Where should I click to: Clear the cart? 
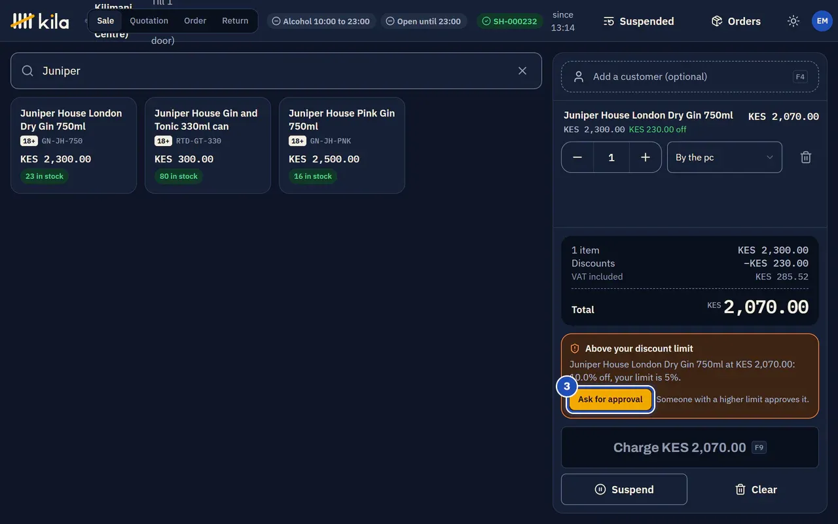pos(756,489)
